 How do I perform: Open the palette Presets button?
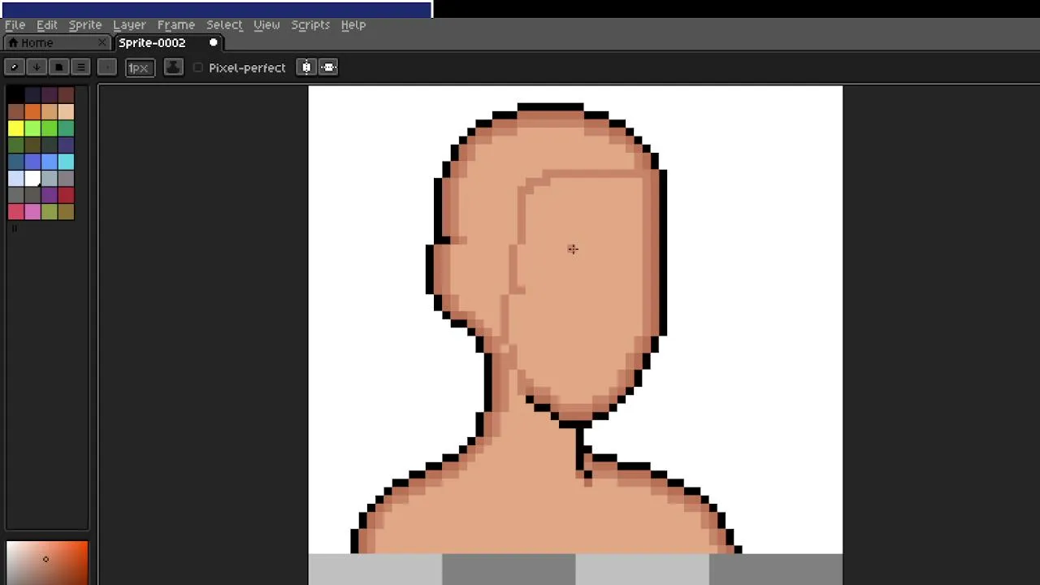click(58, 67)
